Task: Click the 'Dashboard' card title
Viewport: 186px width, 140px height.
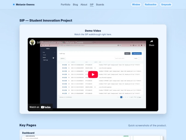Action: pyautogui.click(x=28, y=133)
